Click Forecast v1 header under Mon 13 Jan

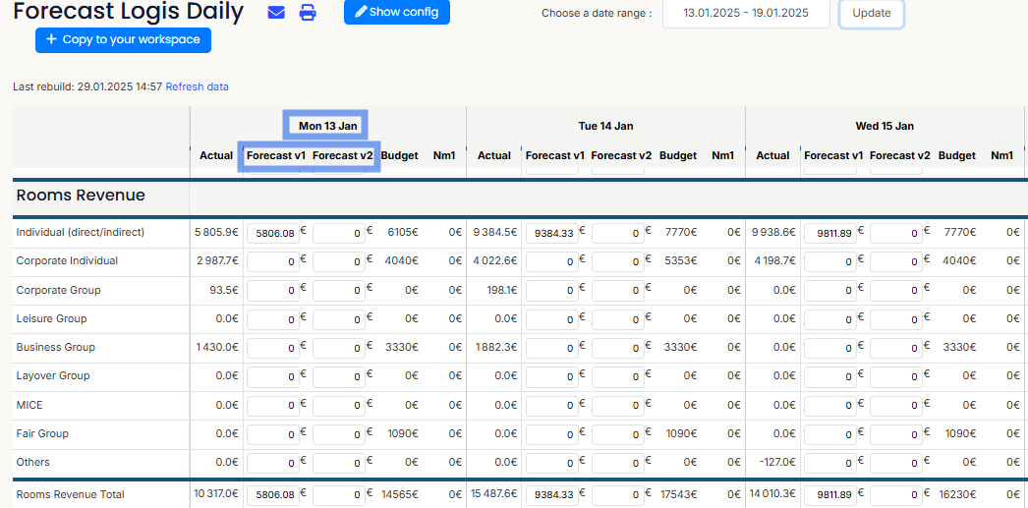[x=275, y=155]
